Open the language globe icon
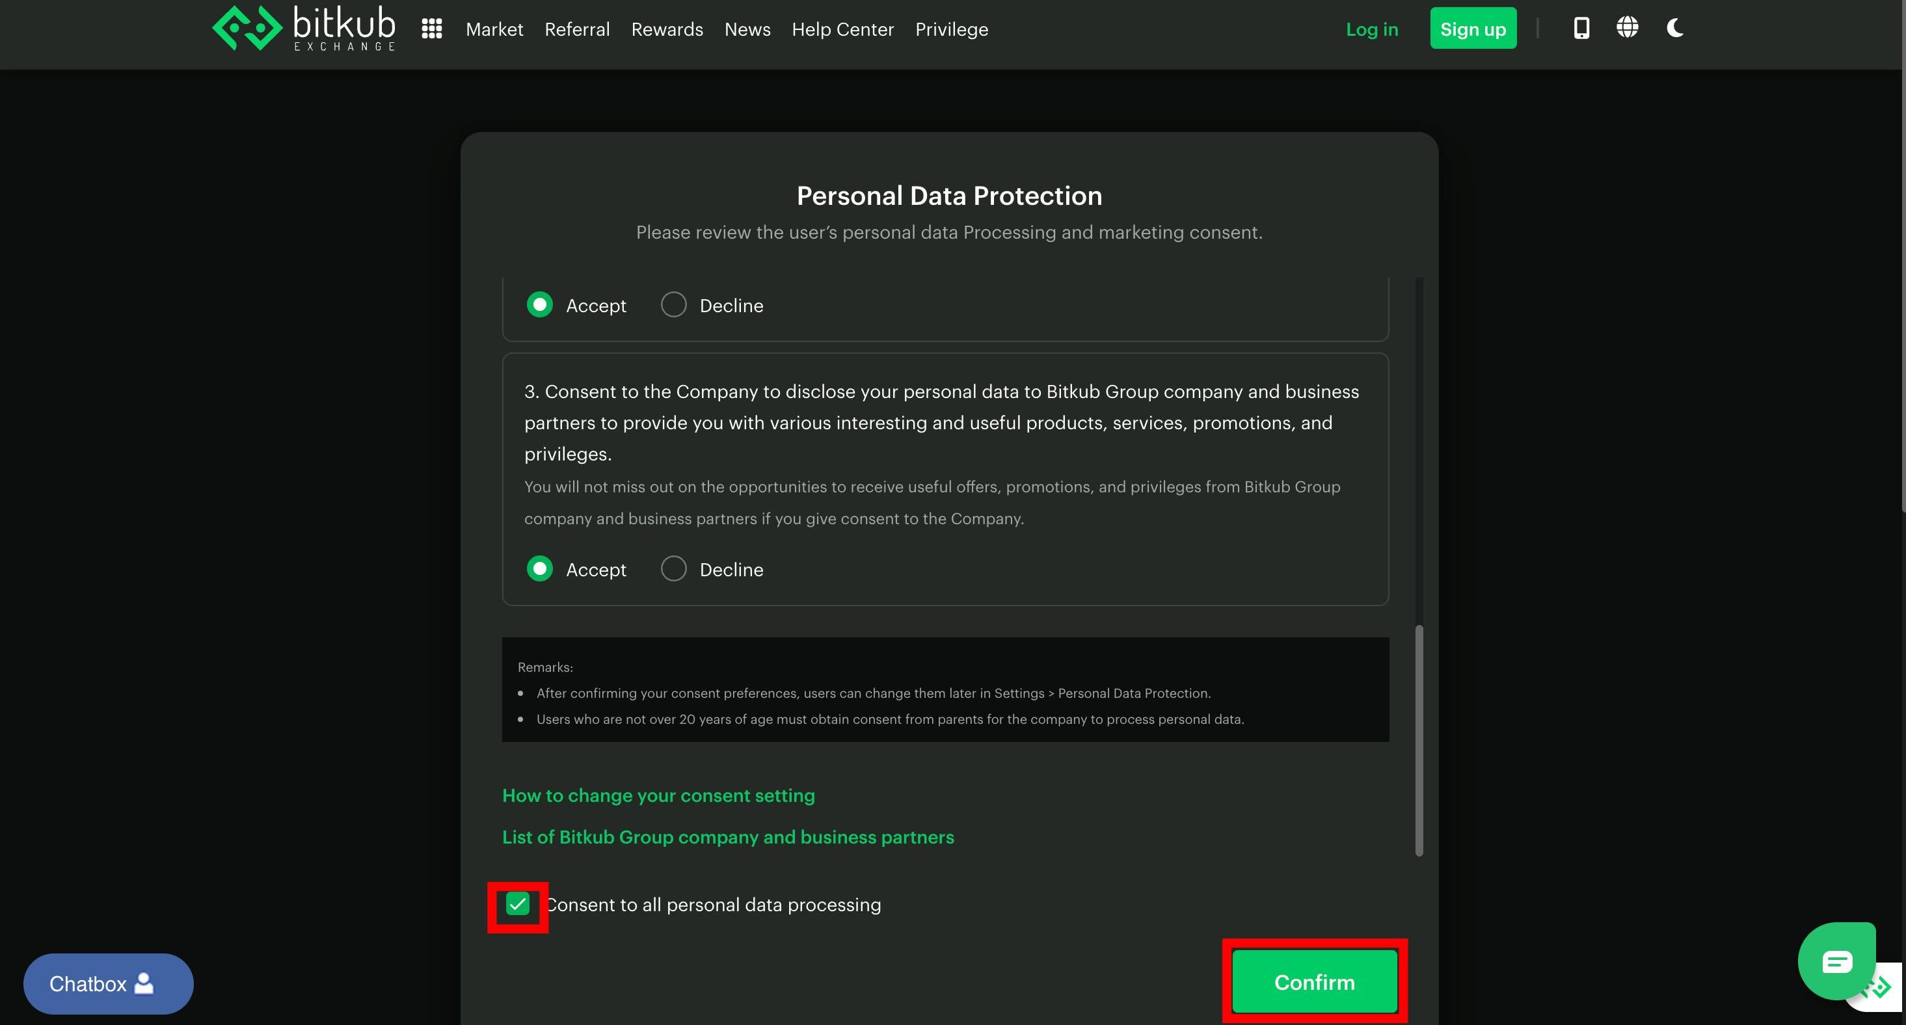The height and width of the screenshot is (1025, 1906). [1627, 28]
